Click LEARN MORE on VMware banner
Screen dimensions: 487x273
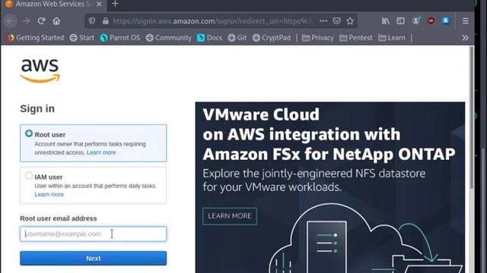click(230, 215)
